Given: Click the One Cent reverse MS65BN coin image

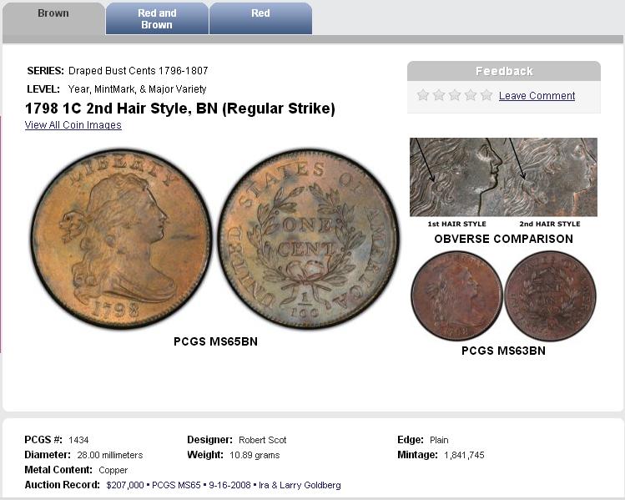Looking at the screenshot, I should coord(308,239).
